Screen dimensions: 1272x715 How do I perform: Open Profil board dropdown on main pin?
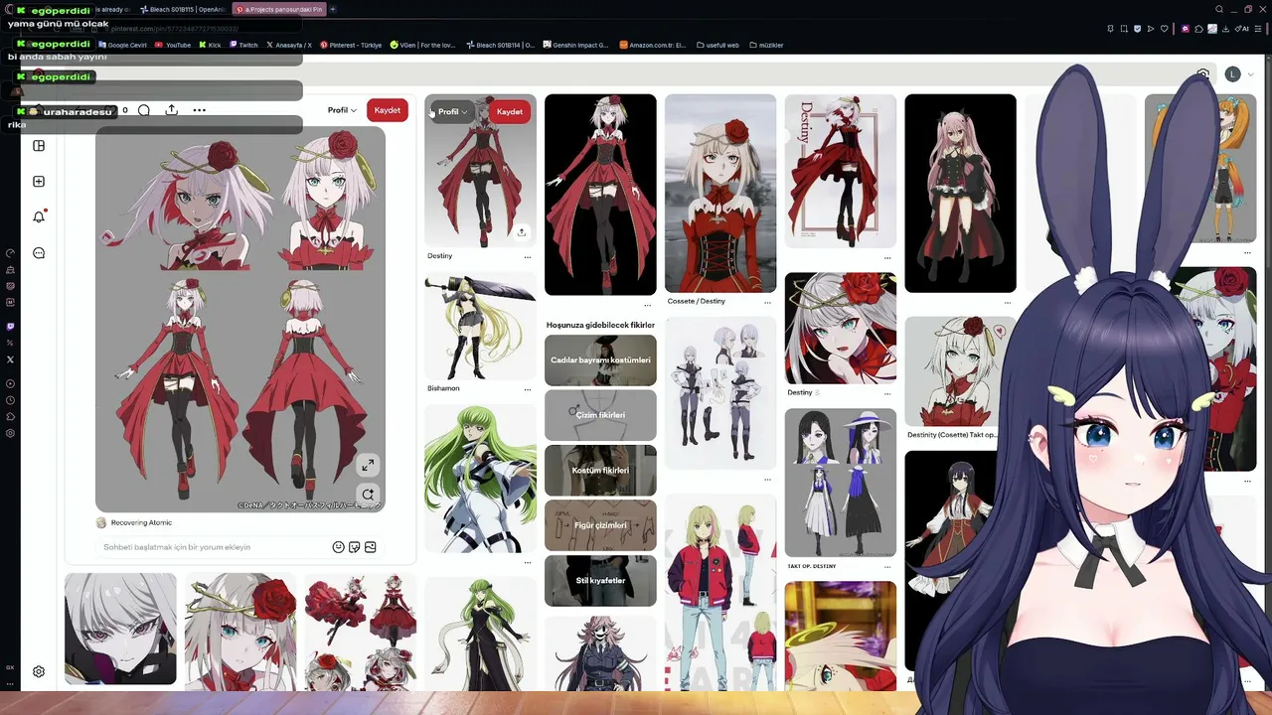point(342,110)
